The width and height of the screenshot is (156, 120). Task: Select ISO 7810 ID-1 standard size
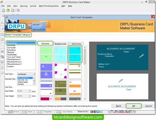[25, 78]
